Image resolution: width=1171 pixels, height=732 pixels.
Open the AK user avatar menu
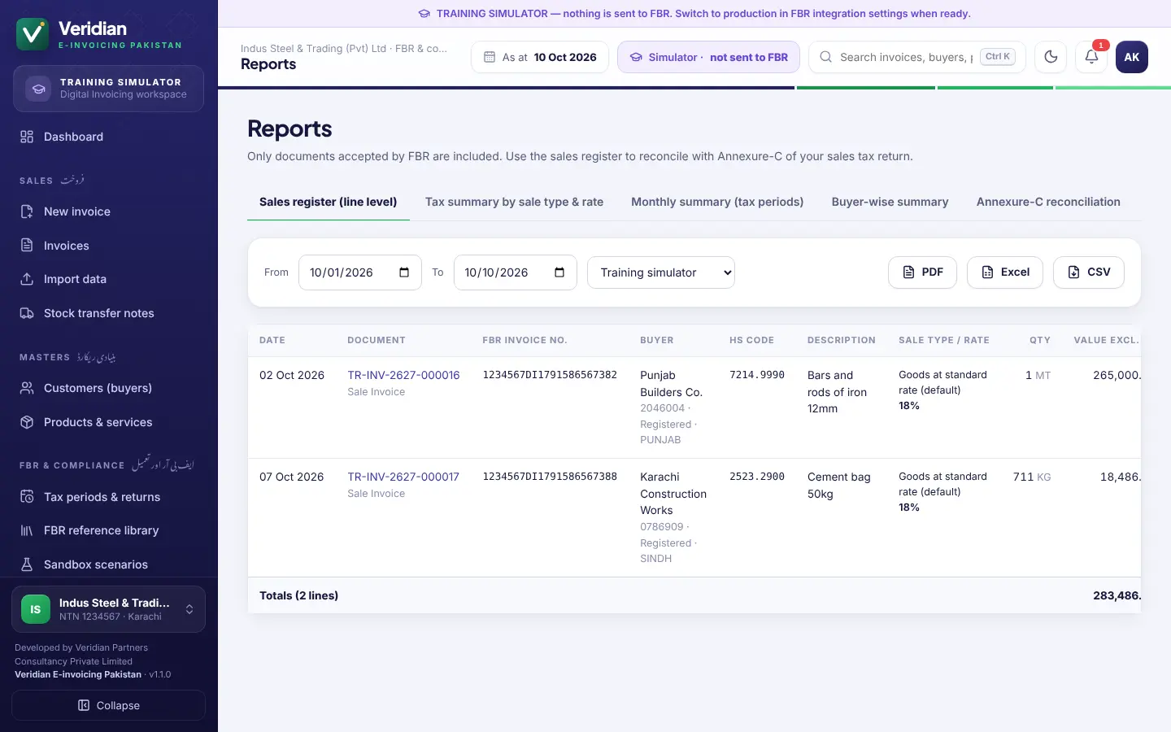tap(1132, 57)
